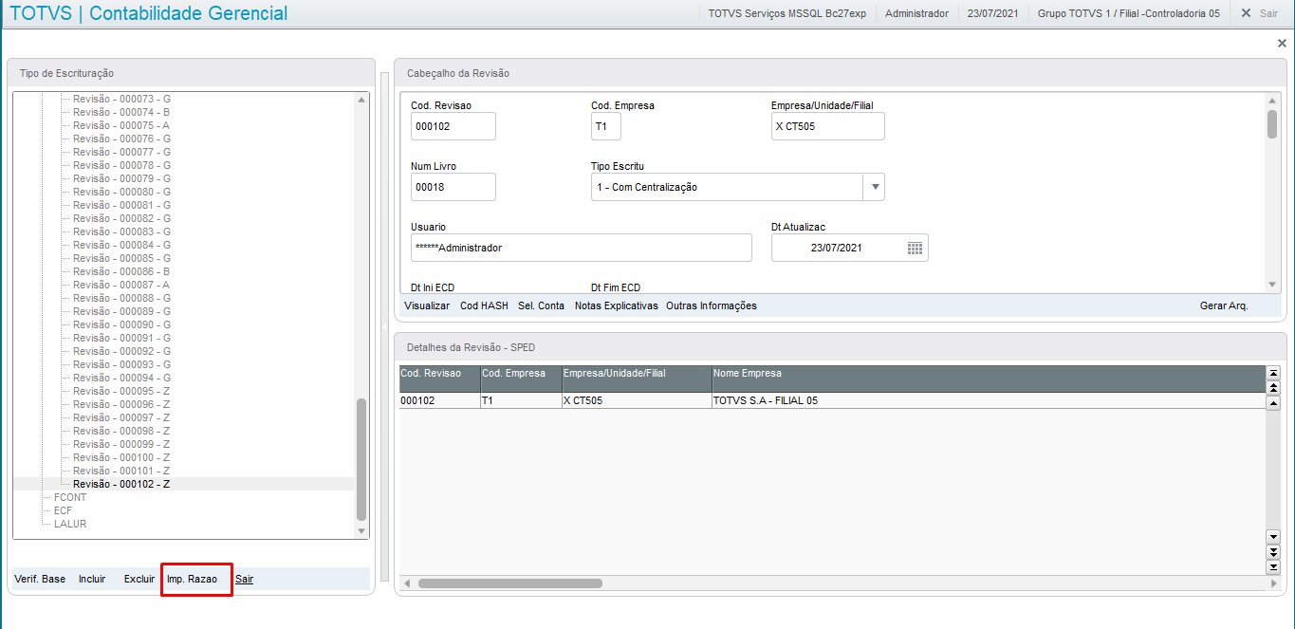Viewport: 1295px width, 629px height.
Task: Click the Sair link under the tree
Action: (245, 579)
